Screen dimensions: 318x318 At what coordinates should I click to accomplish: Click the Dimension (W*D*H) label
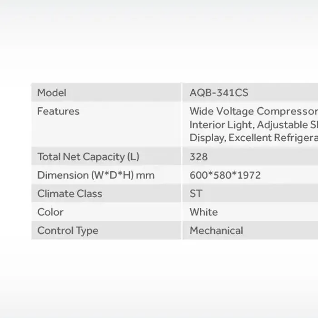[85, 175]
